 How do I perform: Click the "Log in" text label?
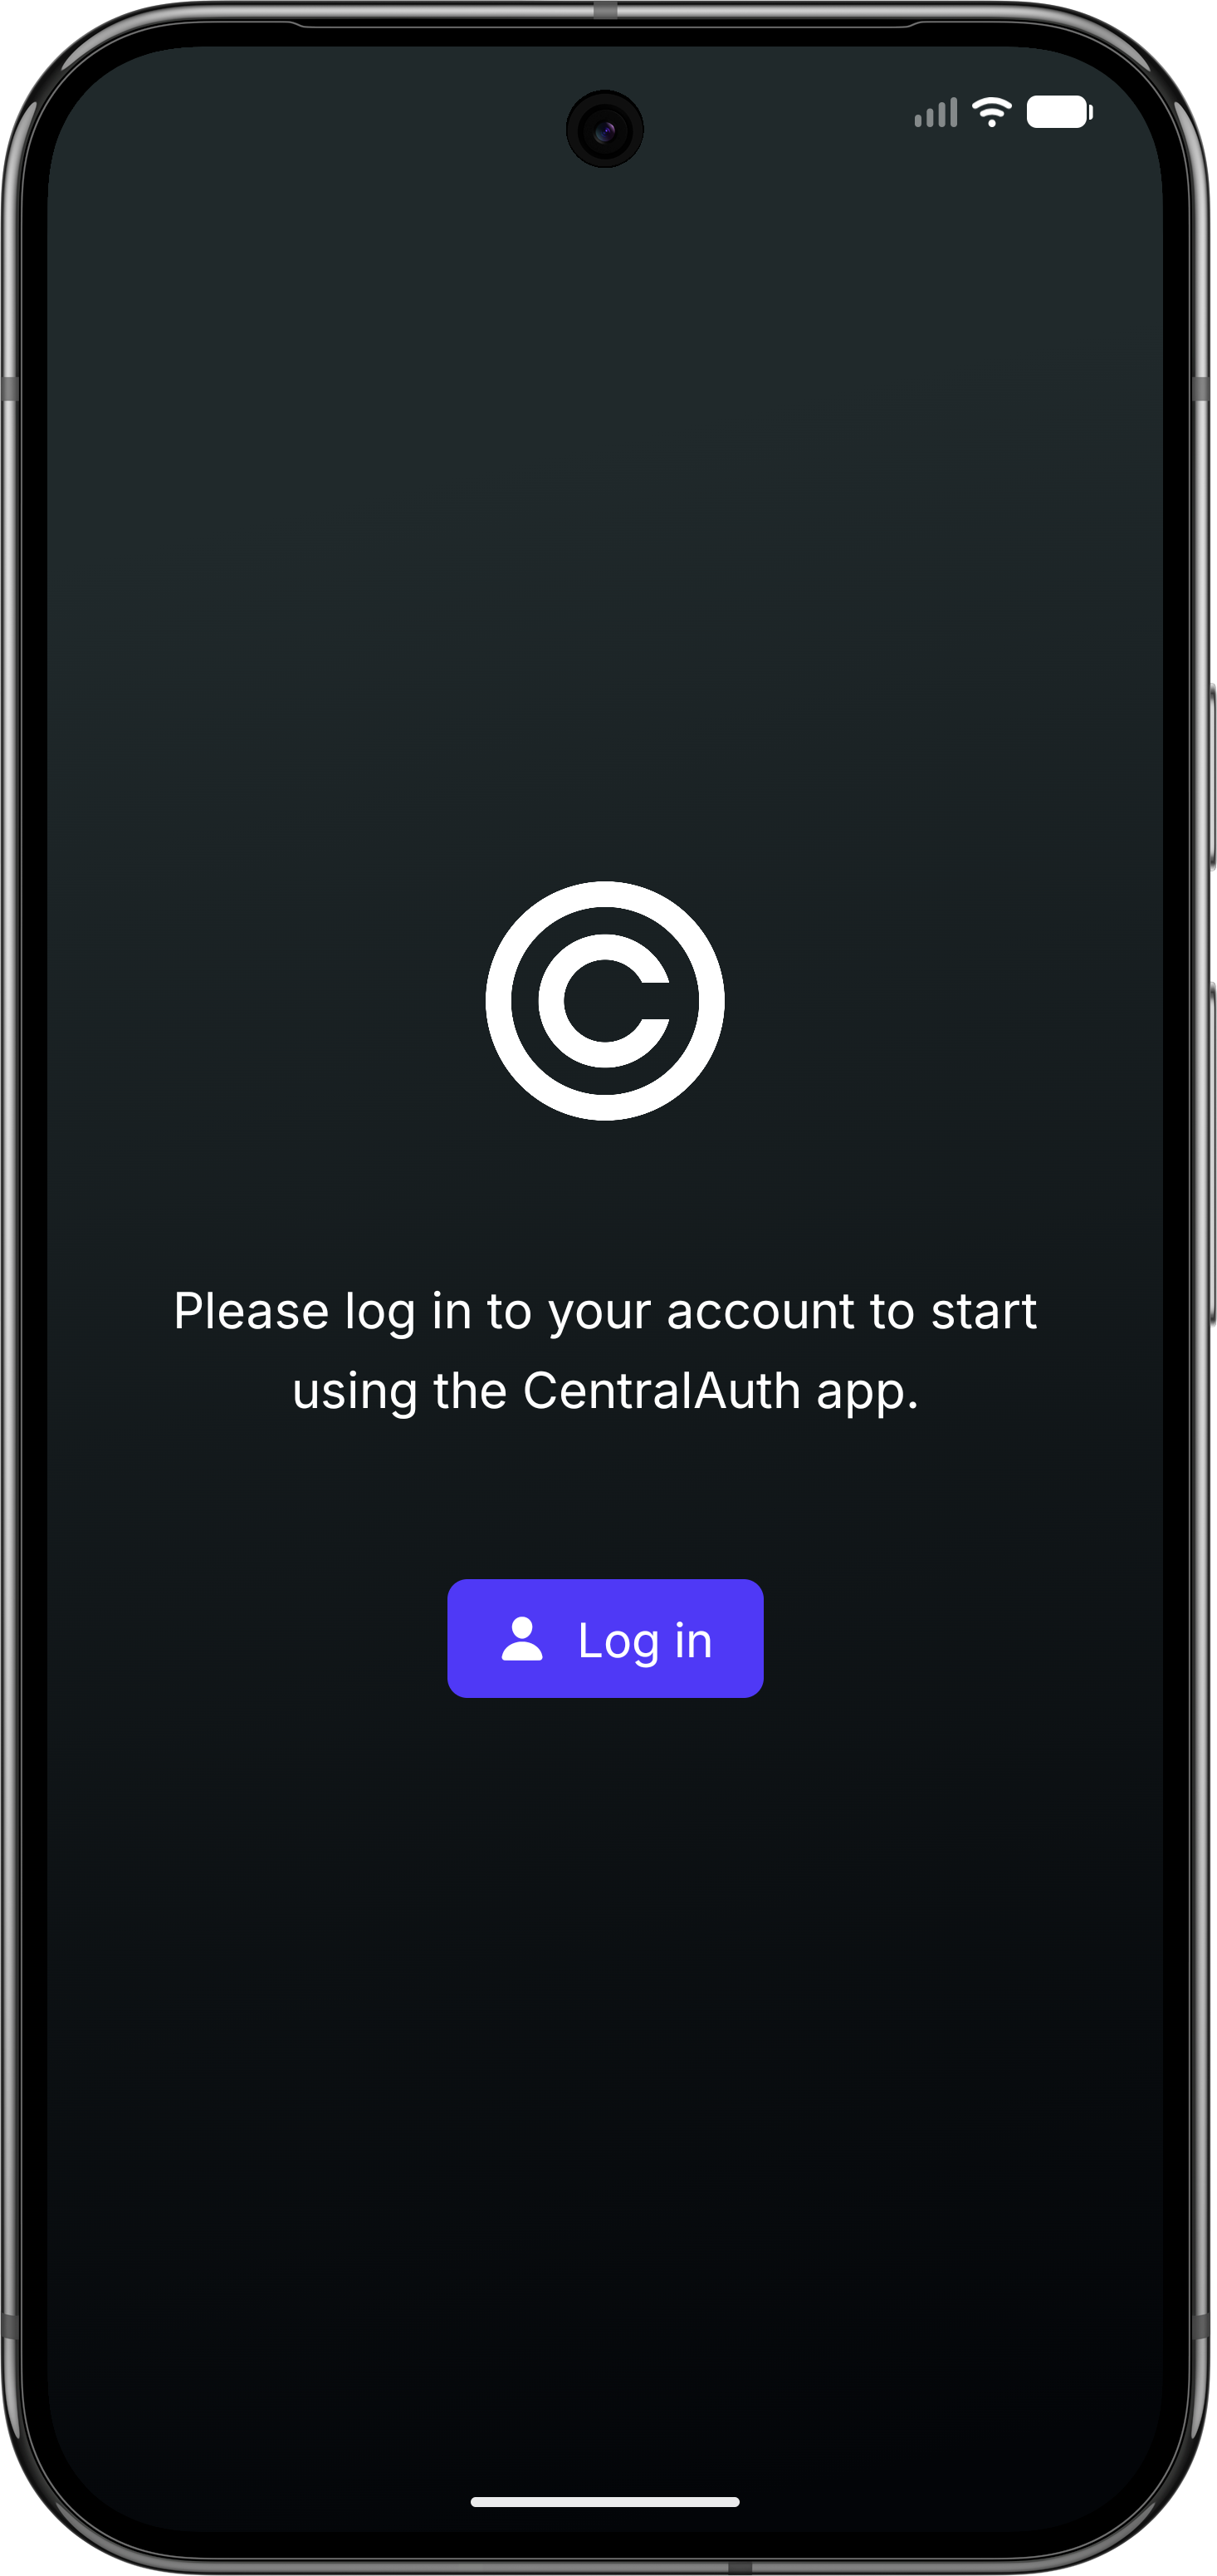646,1641
